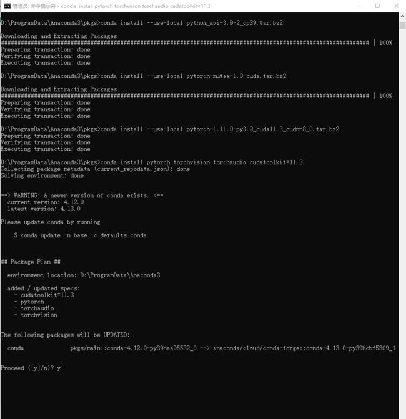Screen dimensions: 406x419
Task: Click the scrollbar up arrow
Action: click(402, 16)
